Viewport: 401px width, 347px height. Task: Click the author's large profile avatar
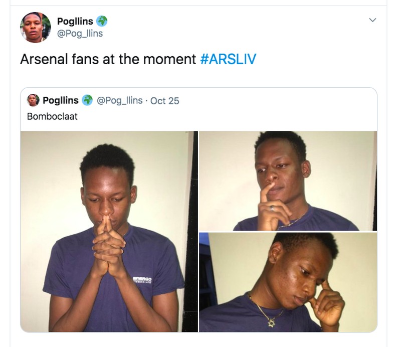[x=35, y=28]
